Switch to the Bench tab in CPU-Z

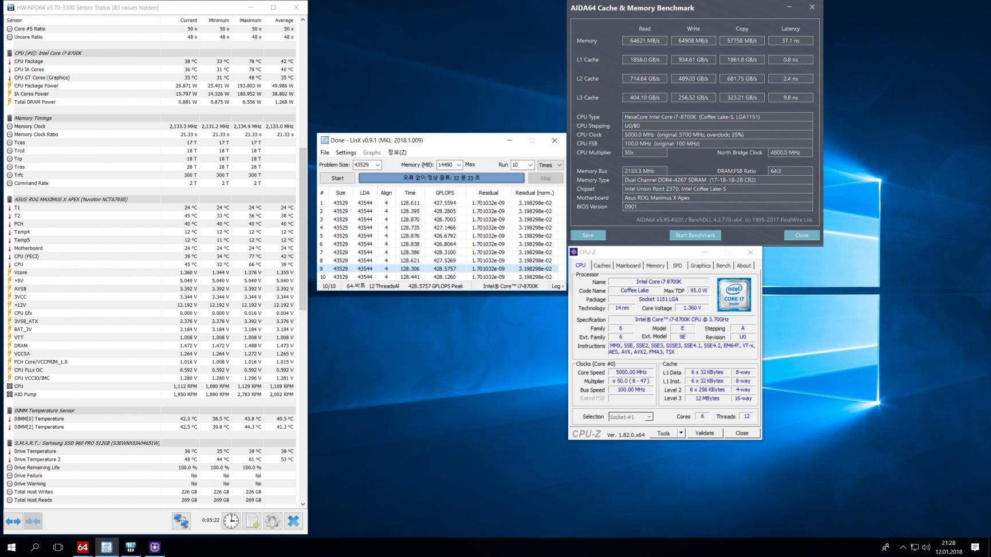coord(723,266)
